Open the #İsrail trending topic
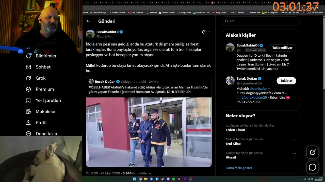The image size is (325, 182). tap(231, 157)
